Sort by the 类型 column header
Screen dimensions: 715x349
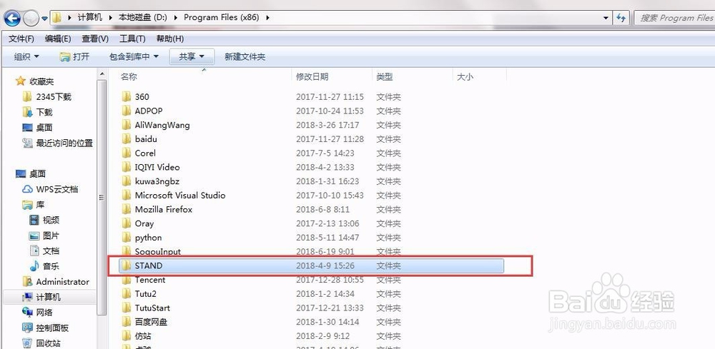click(x=385, y=77)
